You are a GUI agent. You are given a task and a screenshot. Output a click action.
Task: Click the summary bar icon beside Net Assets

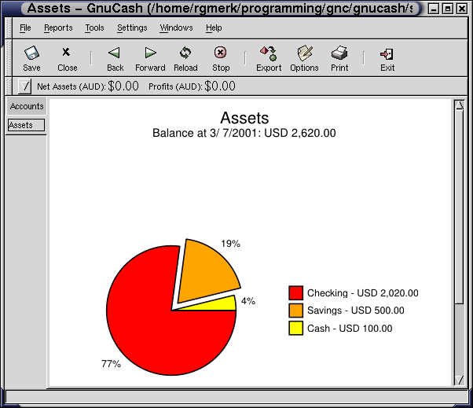click(x=25, y=86)
